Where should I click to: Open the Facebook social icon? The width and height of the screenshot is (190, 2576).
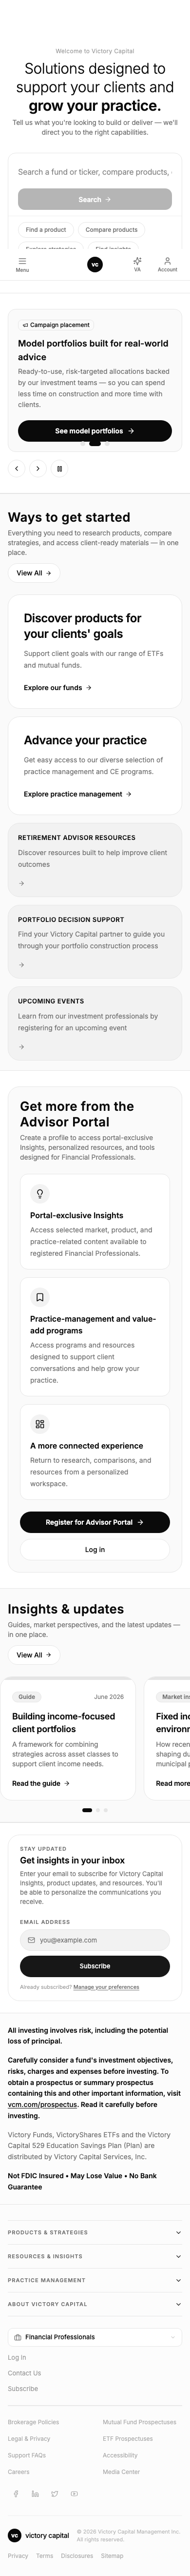(16, 2493)
